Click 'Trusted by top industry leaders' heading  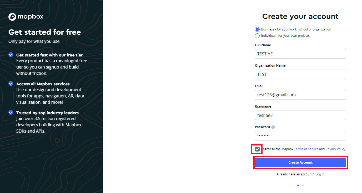(x=47, y=113)
